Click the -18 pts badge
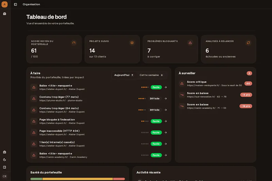 click(x=246, y=106)
